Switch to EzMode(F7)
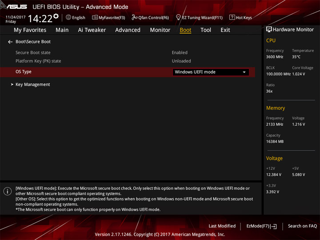 coord(261,226)
